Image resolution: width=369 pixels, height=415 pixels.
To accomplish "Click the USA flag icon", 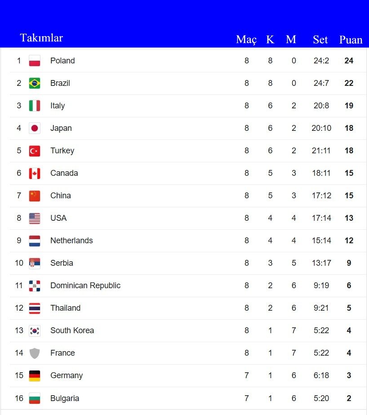I will [x=35, y=218].
